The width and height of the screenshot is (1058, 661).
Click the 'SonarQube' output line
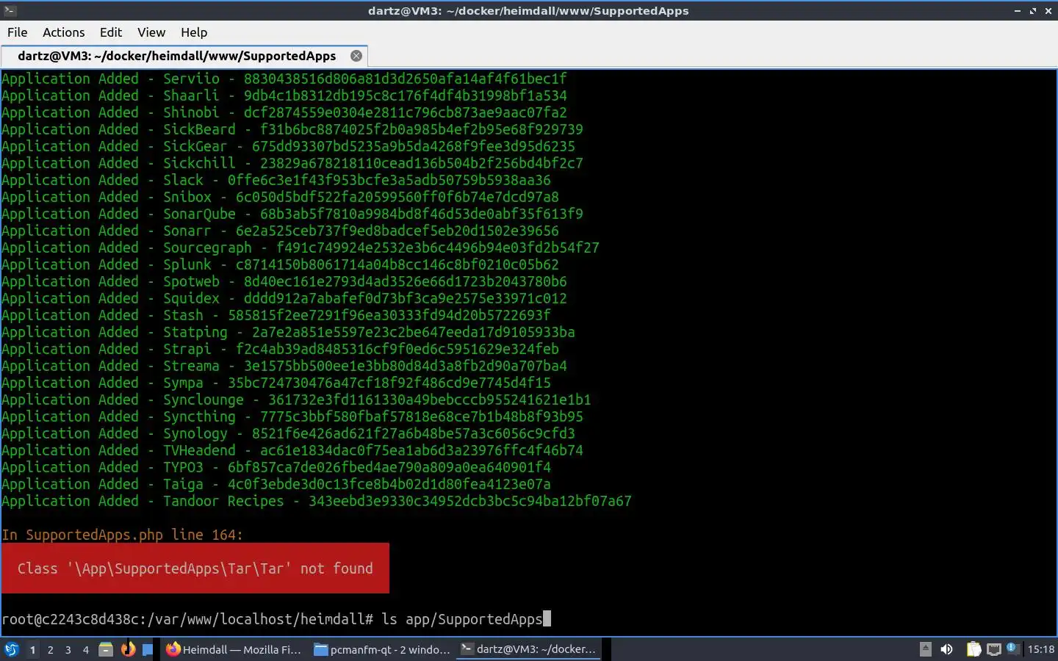(x=292, y=214)
